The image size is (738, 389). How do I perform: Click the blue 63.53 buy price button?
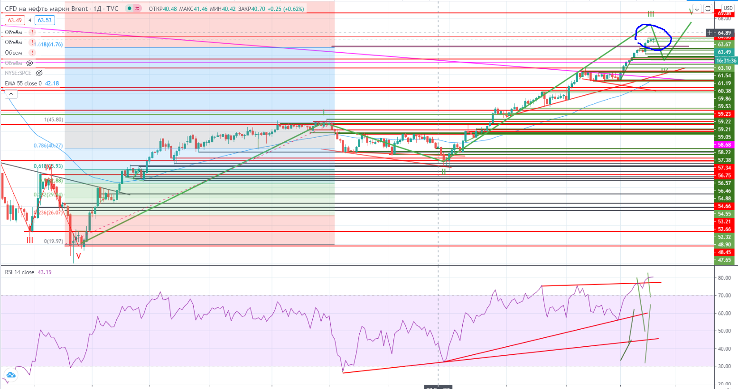point(45,20)
